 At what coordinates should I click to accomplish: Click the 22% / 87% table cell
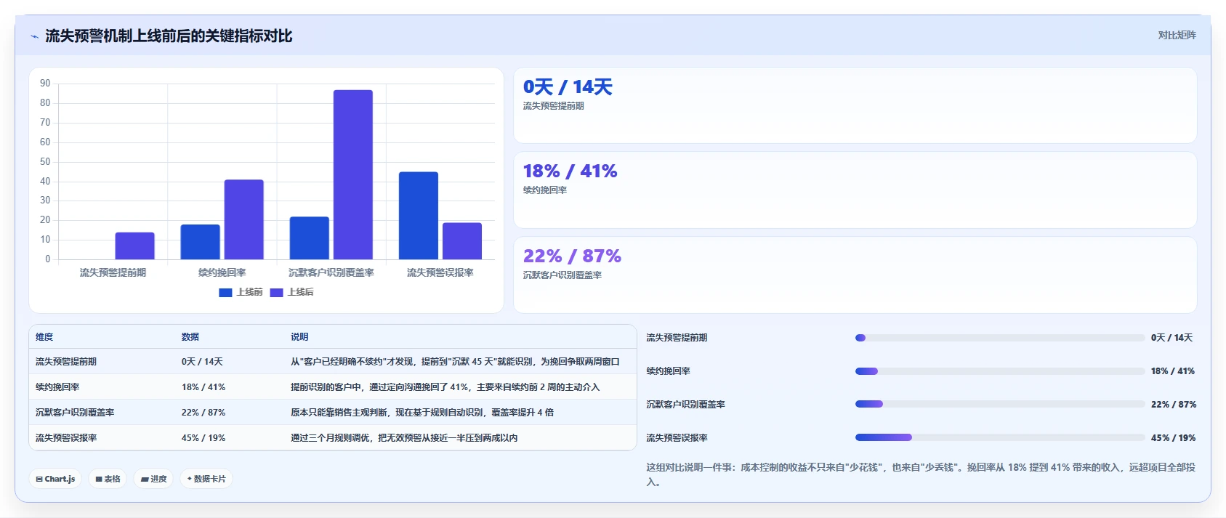click(203, 413)
